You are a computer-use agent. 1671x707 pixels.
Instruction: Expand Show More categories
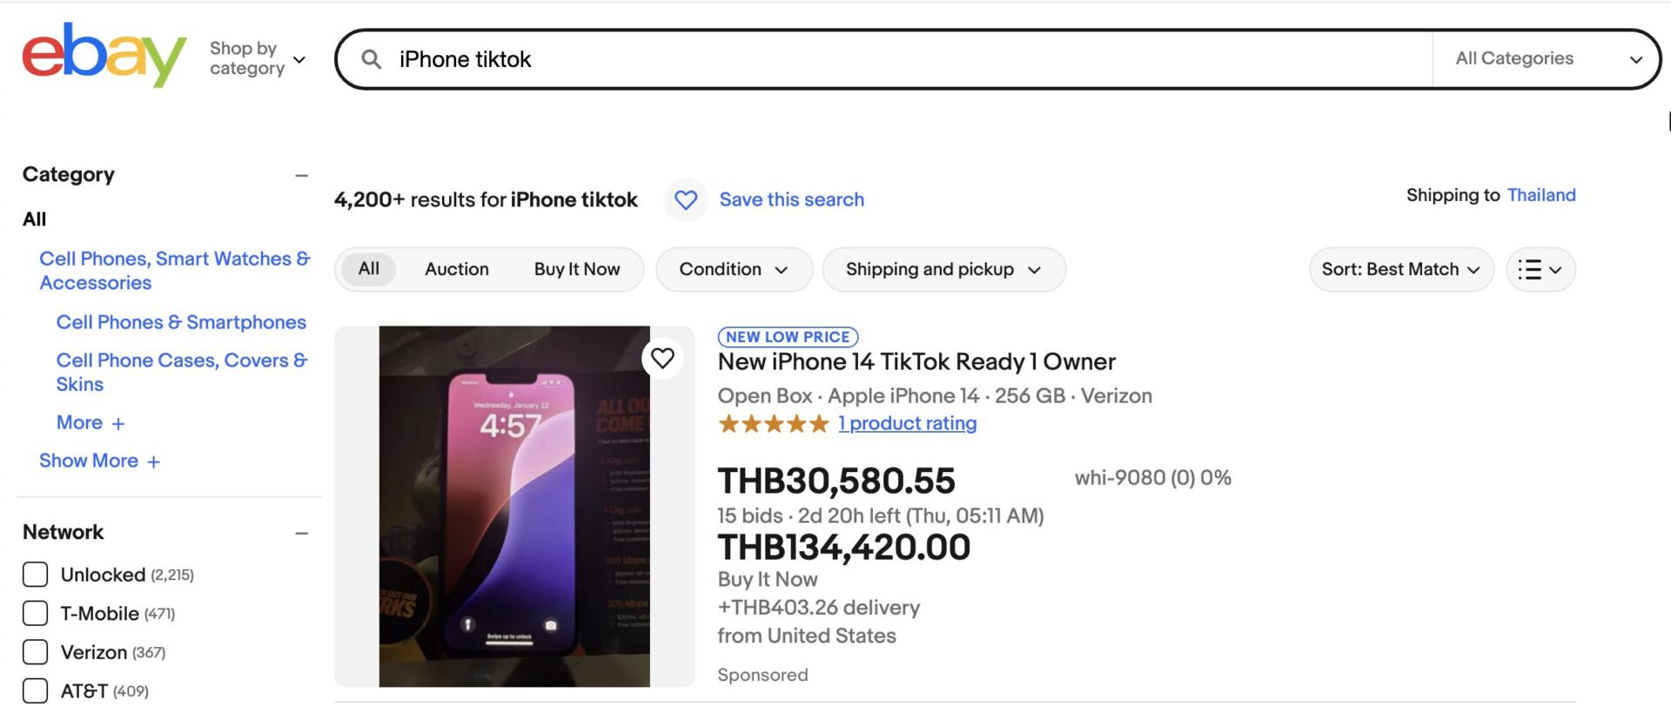pyautogui.click(x=99, y=461)
